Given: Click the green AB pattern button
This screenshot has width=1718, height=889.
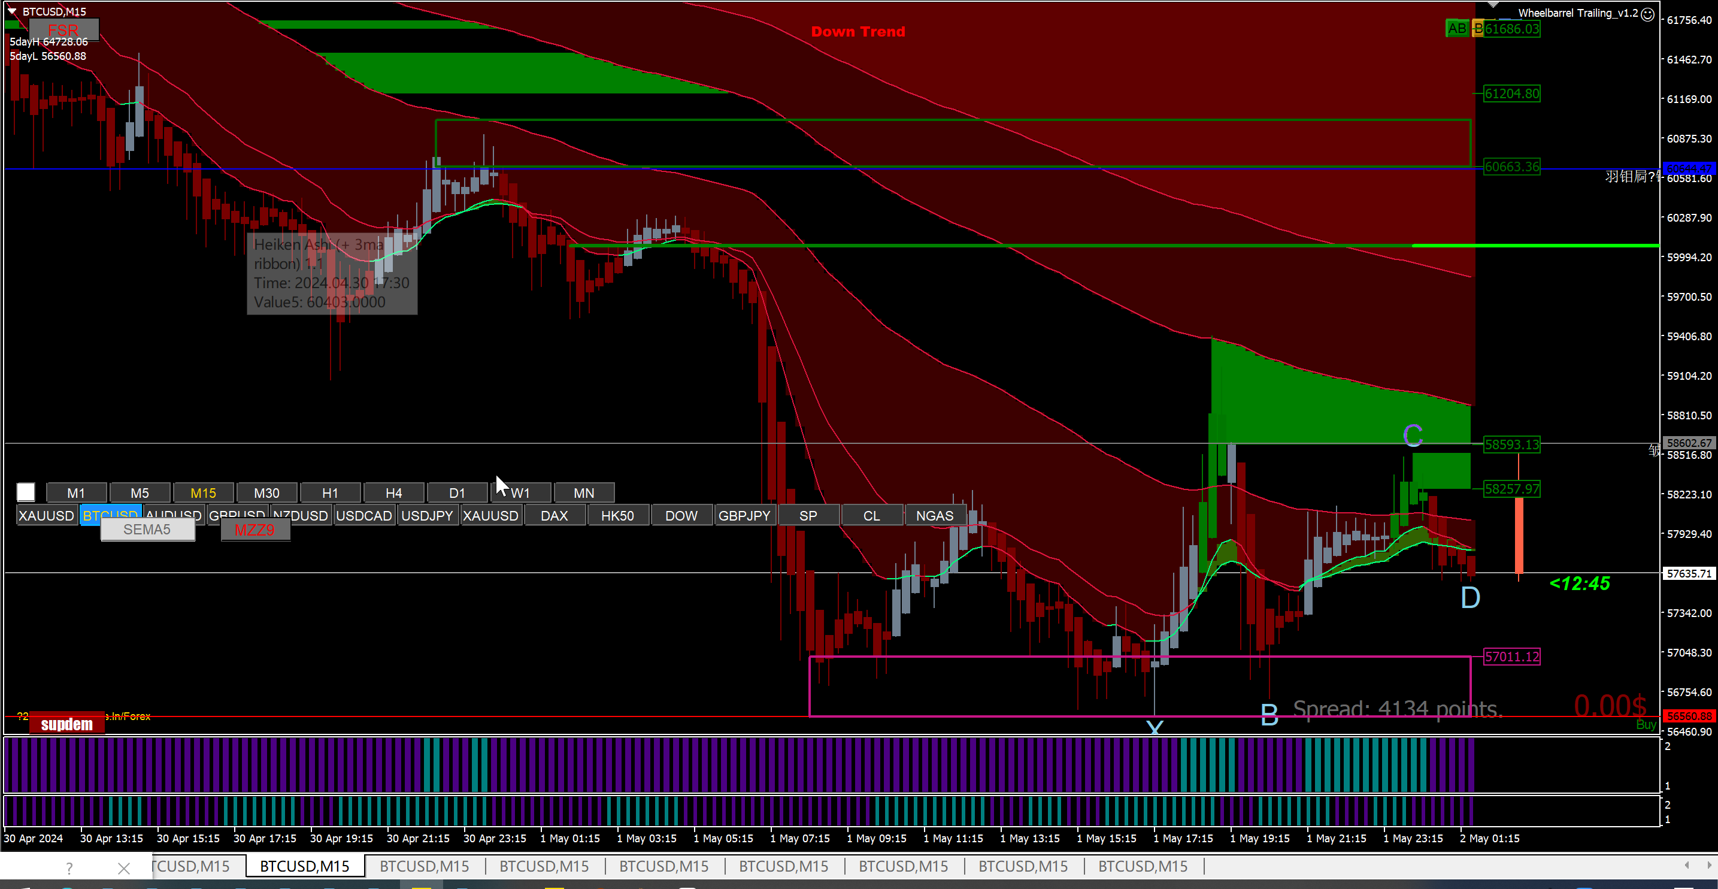Looking at the screenshot, I should [1456, 29].
